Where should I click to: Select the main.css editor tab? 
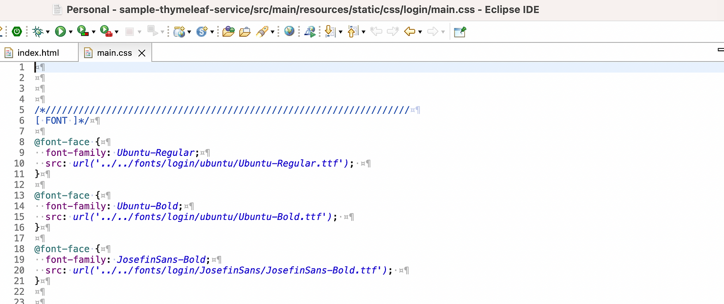[114, 53]
